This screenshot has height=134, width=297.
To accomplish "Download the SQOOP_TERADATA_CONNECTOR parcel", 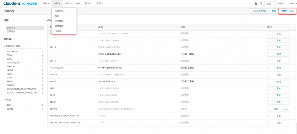I will (x=278, y=123).
